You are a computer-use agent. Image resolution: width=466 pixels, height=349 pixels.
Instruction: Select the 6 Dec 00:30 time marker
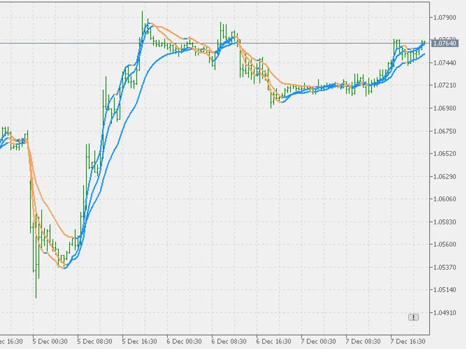(184, 341)
